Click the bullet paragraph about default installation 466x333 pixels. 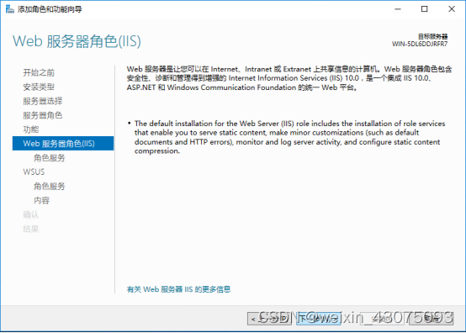(289, 137)
